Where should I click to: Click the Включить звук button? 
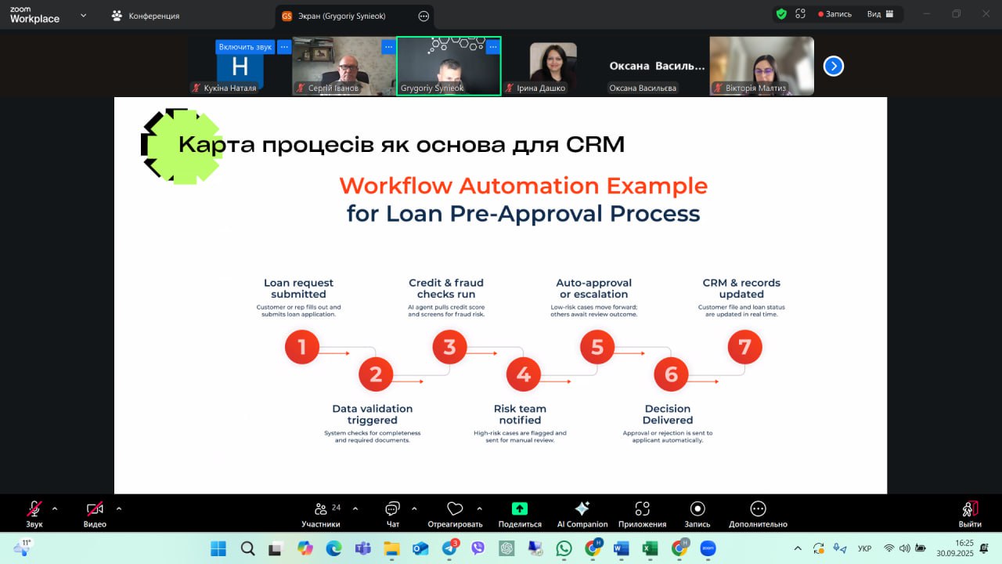245,47
